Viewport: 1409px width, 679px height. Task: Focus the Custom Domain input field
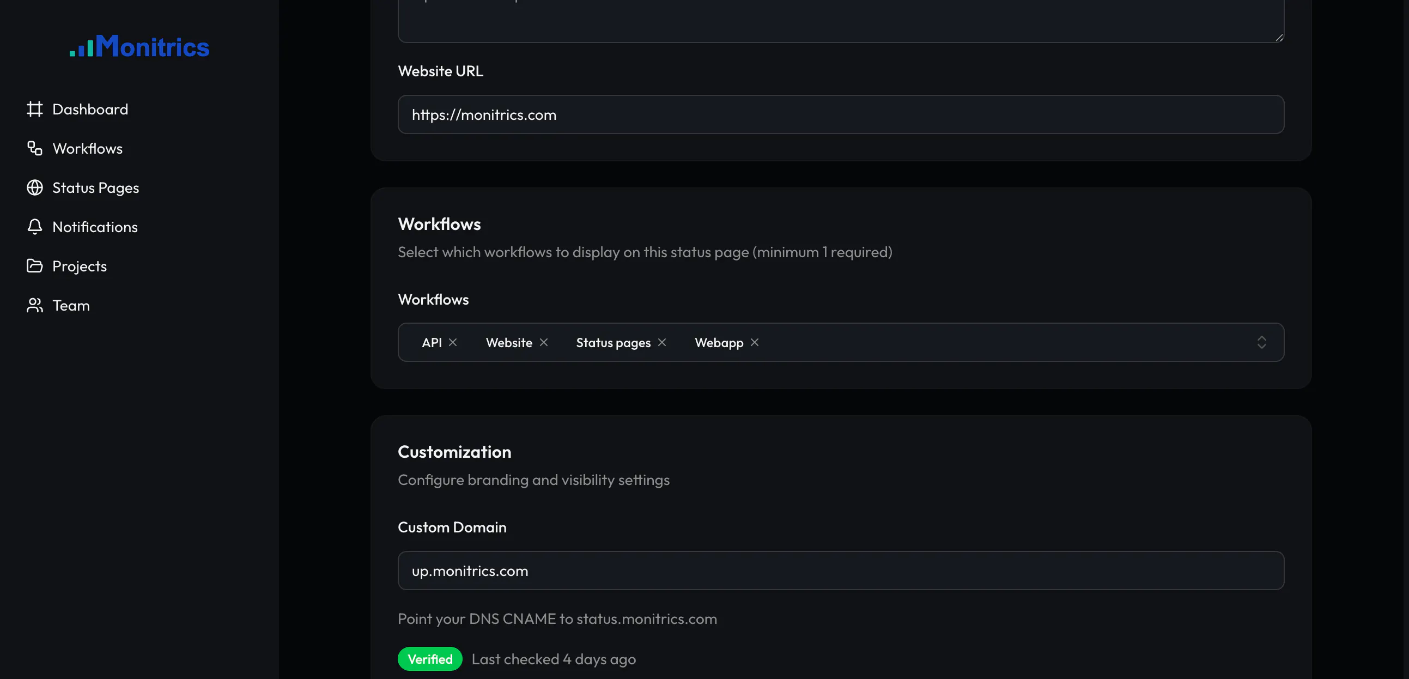(841, 571)
